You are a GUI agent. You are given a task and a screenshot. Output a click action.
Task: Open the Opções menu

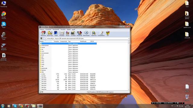point(69,29)
